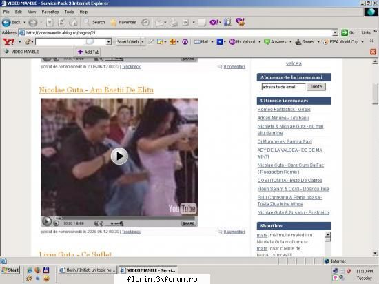The width and height of the screenshot is (379, 284).
Task: Play the video using center play overlay
Action: [119, 156]
